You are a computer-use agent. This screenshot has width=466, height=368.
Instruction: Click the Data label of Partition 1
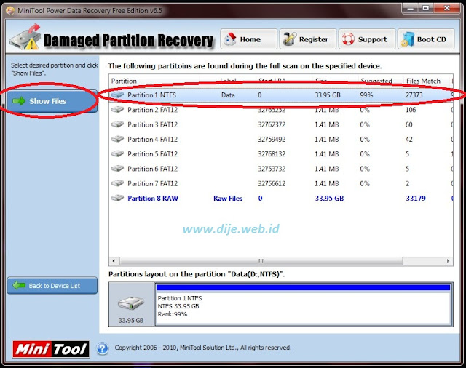tap(228, 95)
